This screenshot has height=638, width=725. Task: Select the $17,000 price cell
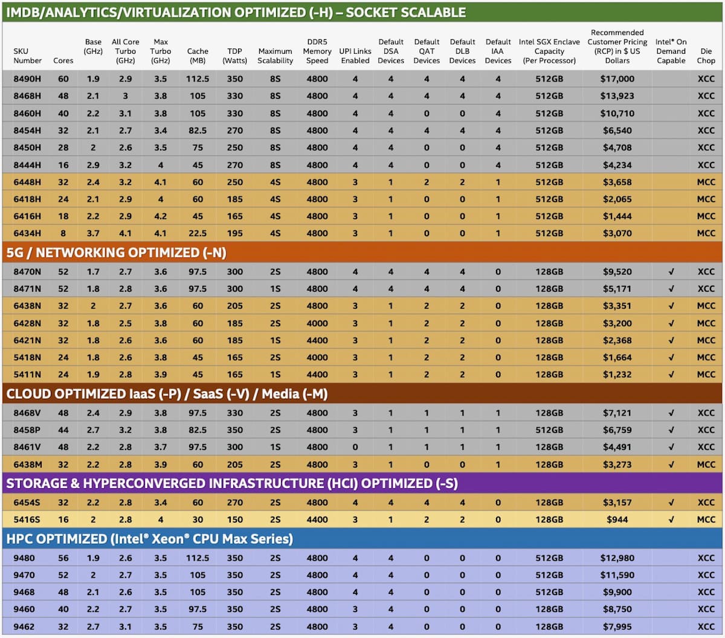pos(617,79)
